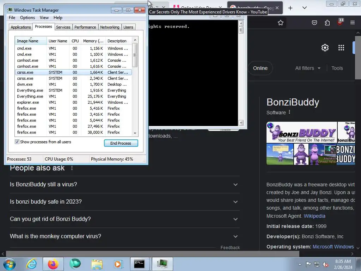Screen dimensions: 361x271
Task: Switch to the Performance tab
Action: tap(85, 27)
